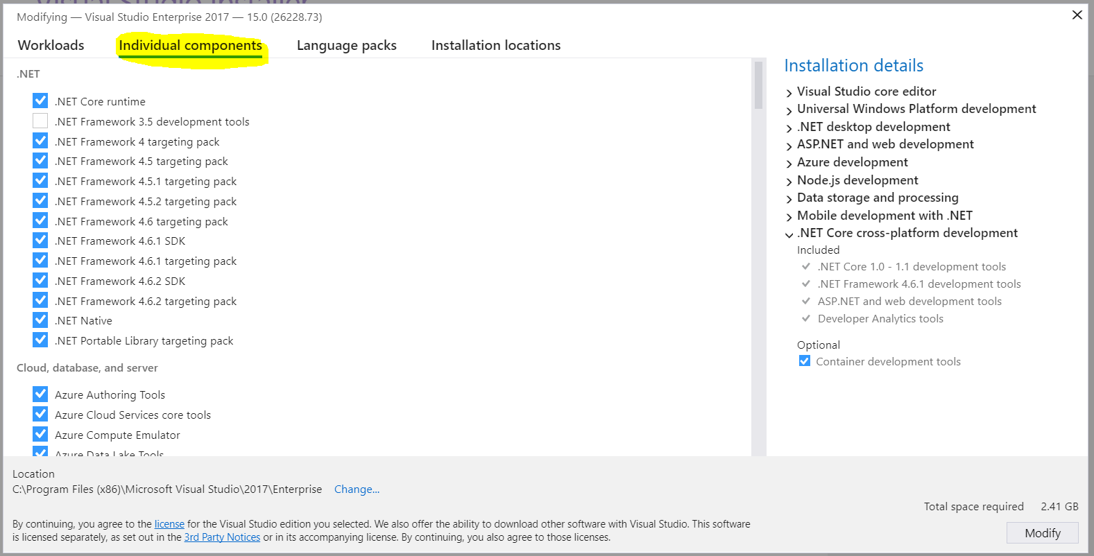Disable the Azure Compute Emulator
1094x556 pixels.
point(40,433)
